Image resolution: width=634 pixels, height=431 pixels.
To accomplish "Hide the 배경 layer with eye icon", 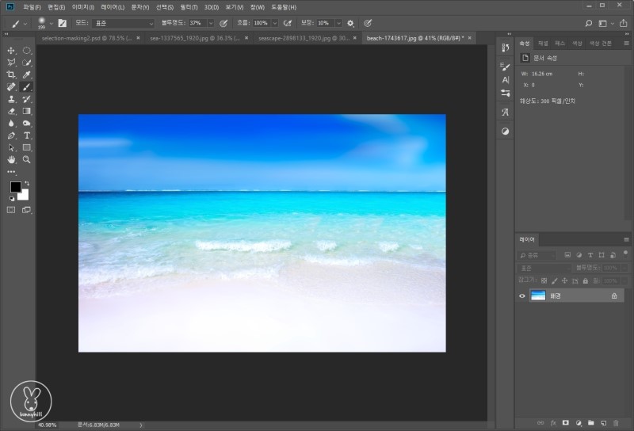I will tap(521, 296).
